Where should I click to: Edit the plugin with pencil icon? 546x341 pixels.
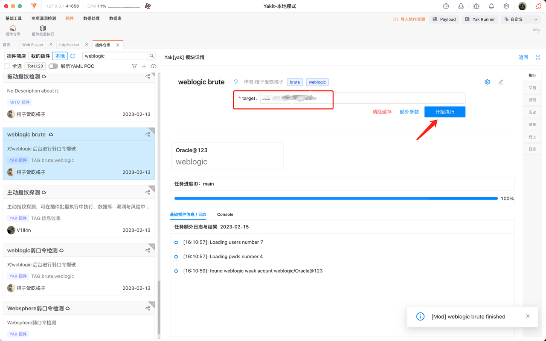coord(501,82)
